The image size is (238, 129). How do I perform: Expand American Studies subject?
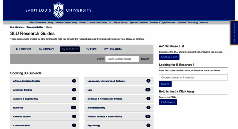(x=44, y=90)
